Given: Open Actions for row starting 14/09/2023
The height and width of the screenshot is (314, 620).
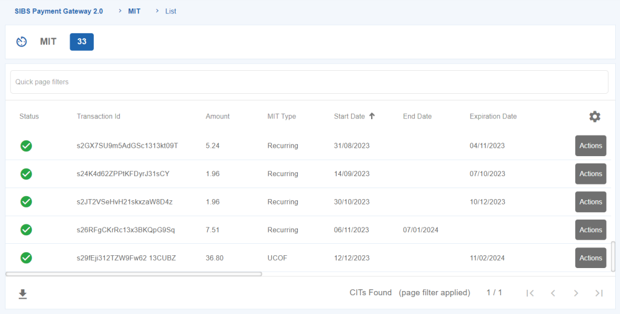Looking at the screenshot, I should click(590, 174).
